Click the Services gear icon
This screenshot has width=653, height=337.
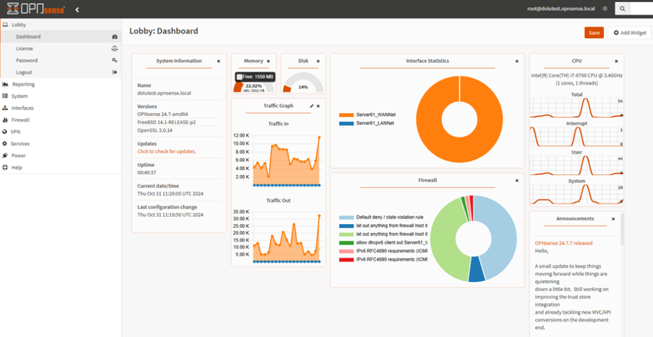(5, 143)
